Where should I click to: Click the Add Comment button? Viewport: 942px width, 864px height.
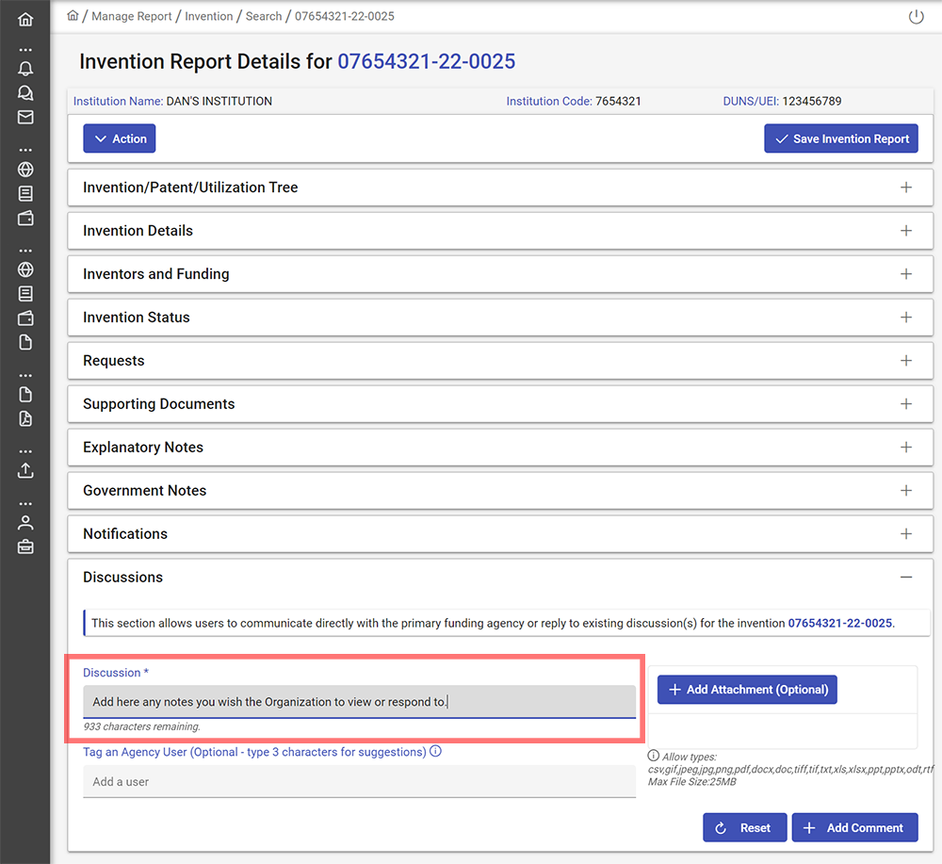853,828
